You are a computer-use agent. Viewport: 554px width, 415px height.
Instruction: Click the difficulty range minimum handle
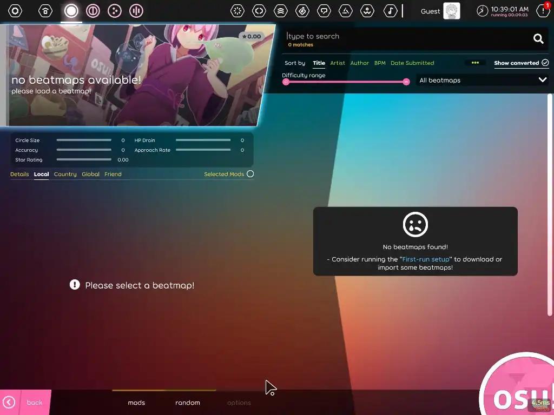coord(286,82)
